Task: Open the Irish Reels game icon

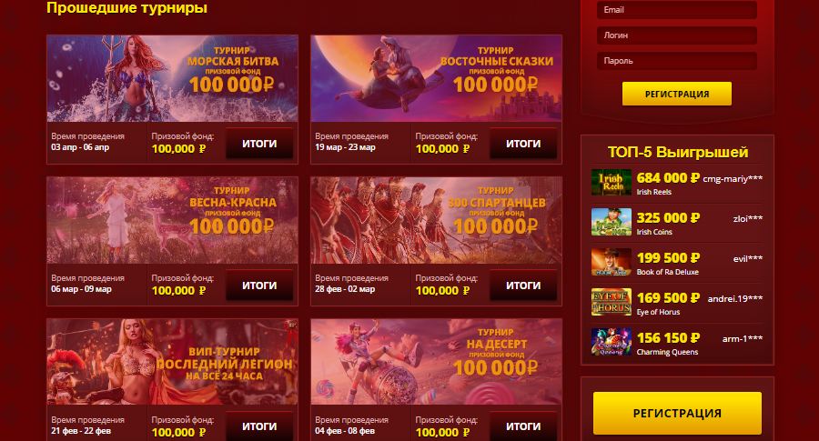Action: pos(612,182)
